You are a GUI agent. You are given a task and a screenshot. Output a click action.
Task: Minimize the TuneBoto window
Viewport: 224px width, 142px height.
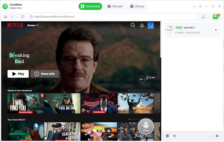tap(207, 6)
